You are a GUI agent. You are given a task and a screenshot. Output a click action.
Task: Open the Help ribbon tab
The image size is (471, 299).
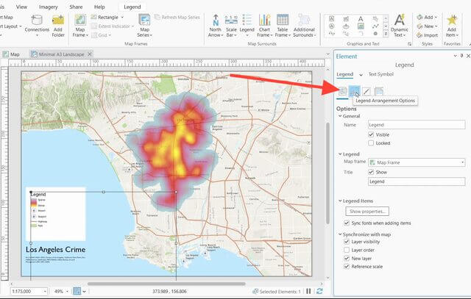coord(99,7)
